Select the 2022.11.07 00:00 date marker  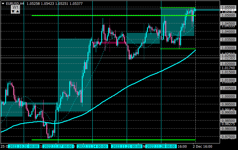click(x=58, y=147)
